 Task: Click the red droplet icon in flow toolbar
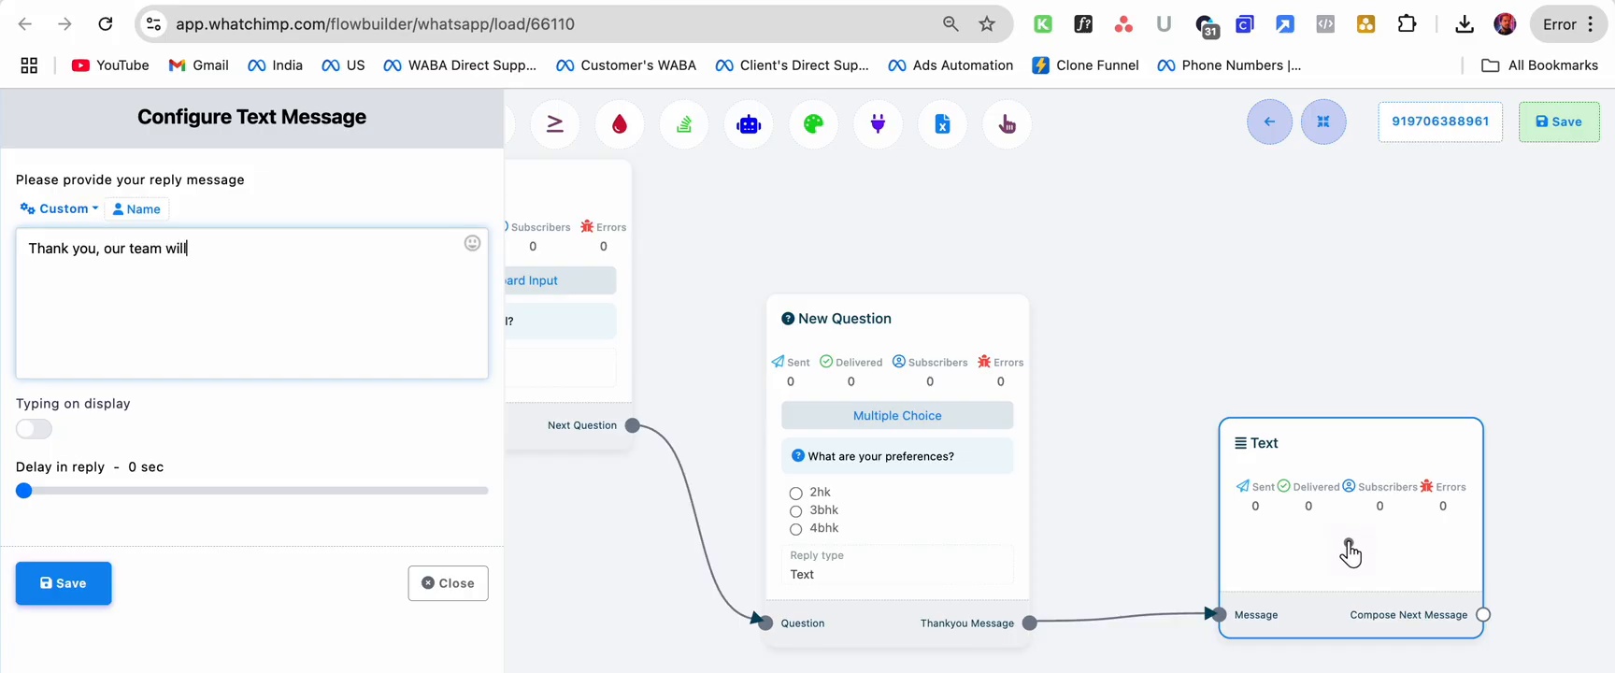[620, 124]
